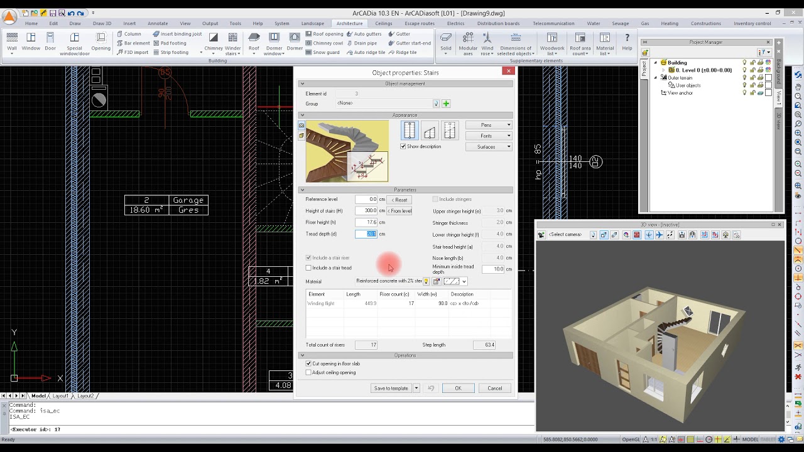Add new group with green plus icon
804x452 pixels.
tap(446, 104)
